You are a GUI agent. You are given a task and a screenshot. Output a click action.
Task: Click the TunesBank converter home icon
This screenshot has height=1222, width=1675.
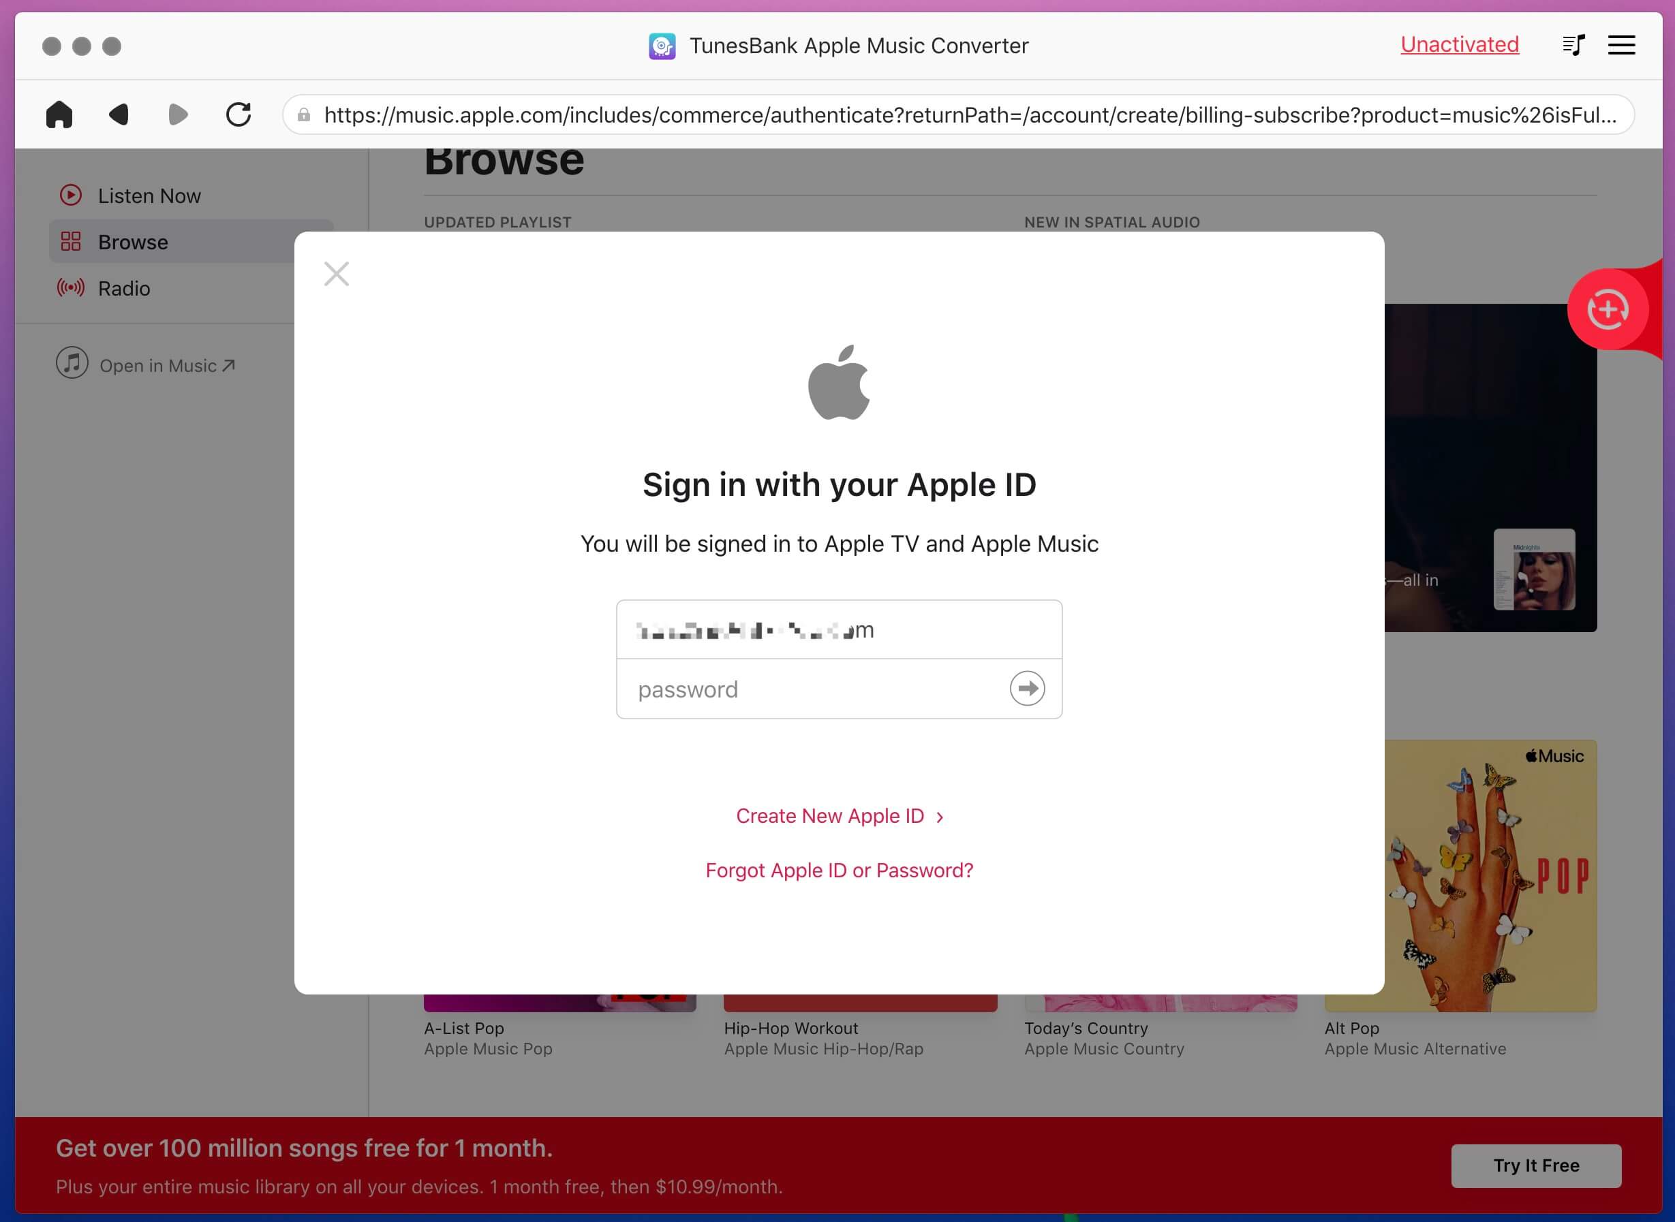coord(61,116)
